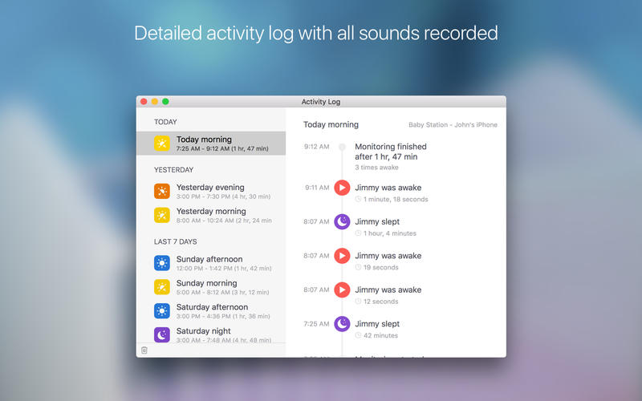Play the 9:11 AM awake recording
The height and width of the screenshot is (401, 642).
[342, 188]
